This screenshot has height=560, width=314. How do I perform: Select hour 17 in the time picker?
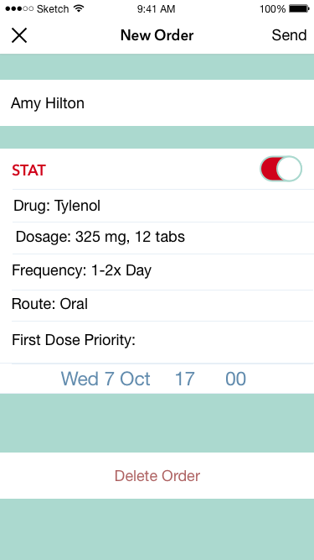click(185, 379)
